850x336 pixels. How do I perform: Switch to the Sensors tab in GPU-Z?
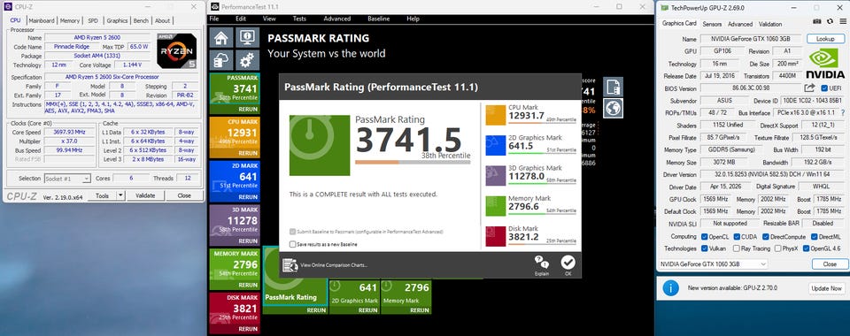(712, 24)
